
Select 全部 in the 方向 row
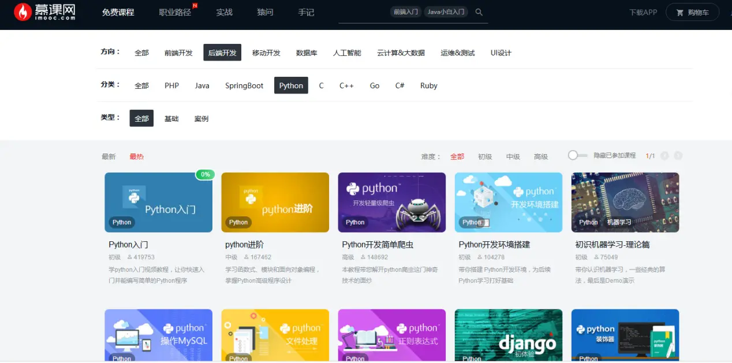141,53
